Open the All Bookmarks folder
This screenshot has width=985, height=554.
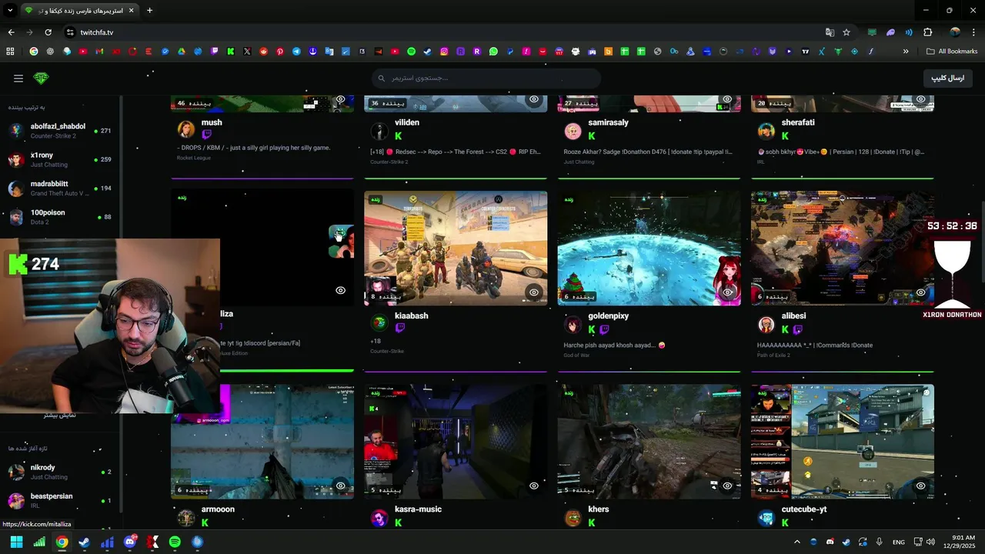coord(952,52)
